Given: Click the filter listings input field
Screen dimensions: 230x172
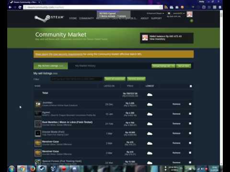Looking at the screenshot, I should point(77,79).
